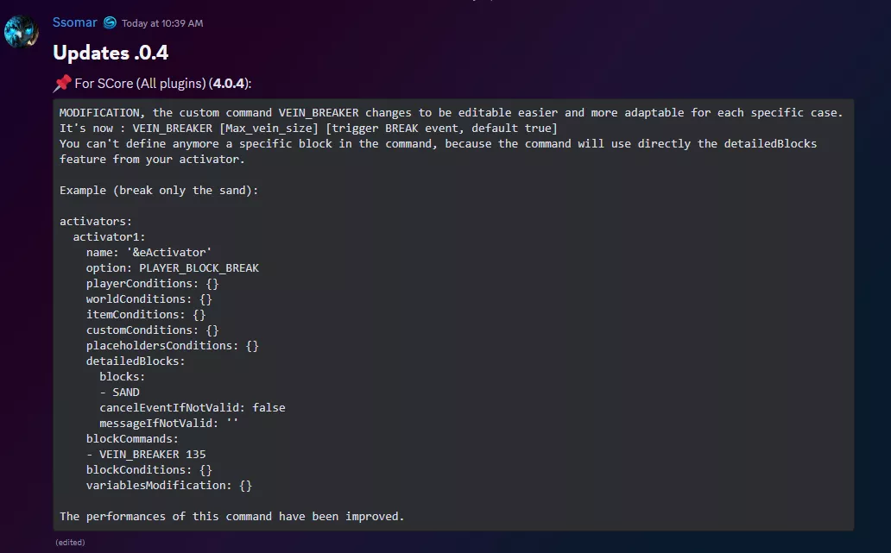This screenshot has height=553, width=891.
Task: Open the Ssomar username profile link
Action: point(74,22)
